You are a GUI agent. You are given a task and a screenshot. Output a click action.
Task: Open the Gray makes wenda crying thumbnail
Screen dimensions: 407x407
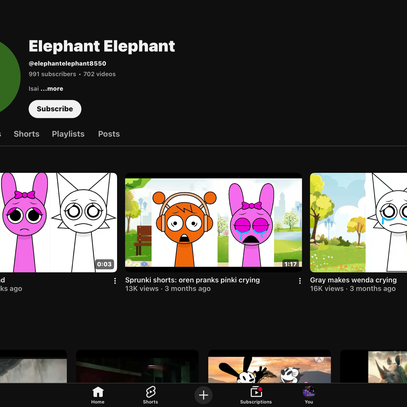[x=359, y=222]
